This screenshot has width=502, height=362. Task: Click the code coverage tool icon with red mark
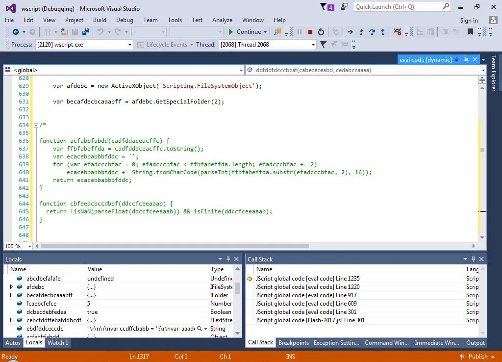397,32
